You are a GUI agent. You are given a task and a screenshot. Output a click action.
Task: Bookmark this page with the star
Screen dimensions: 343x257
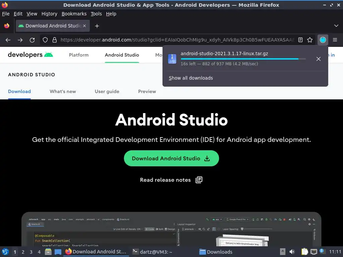tap(310, 40)
